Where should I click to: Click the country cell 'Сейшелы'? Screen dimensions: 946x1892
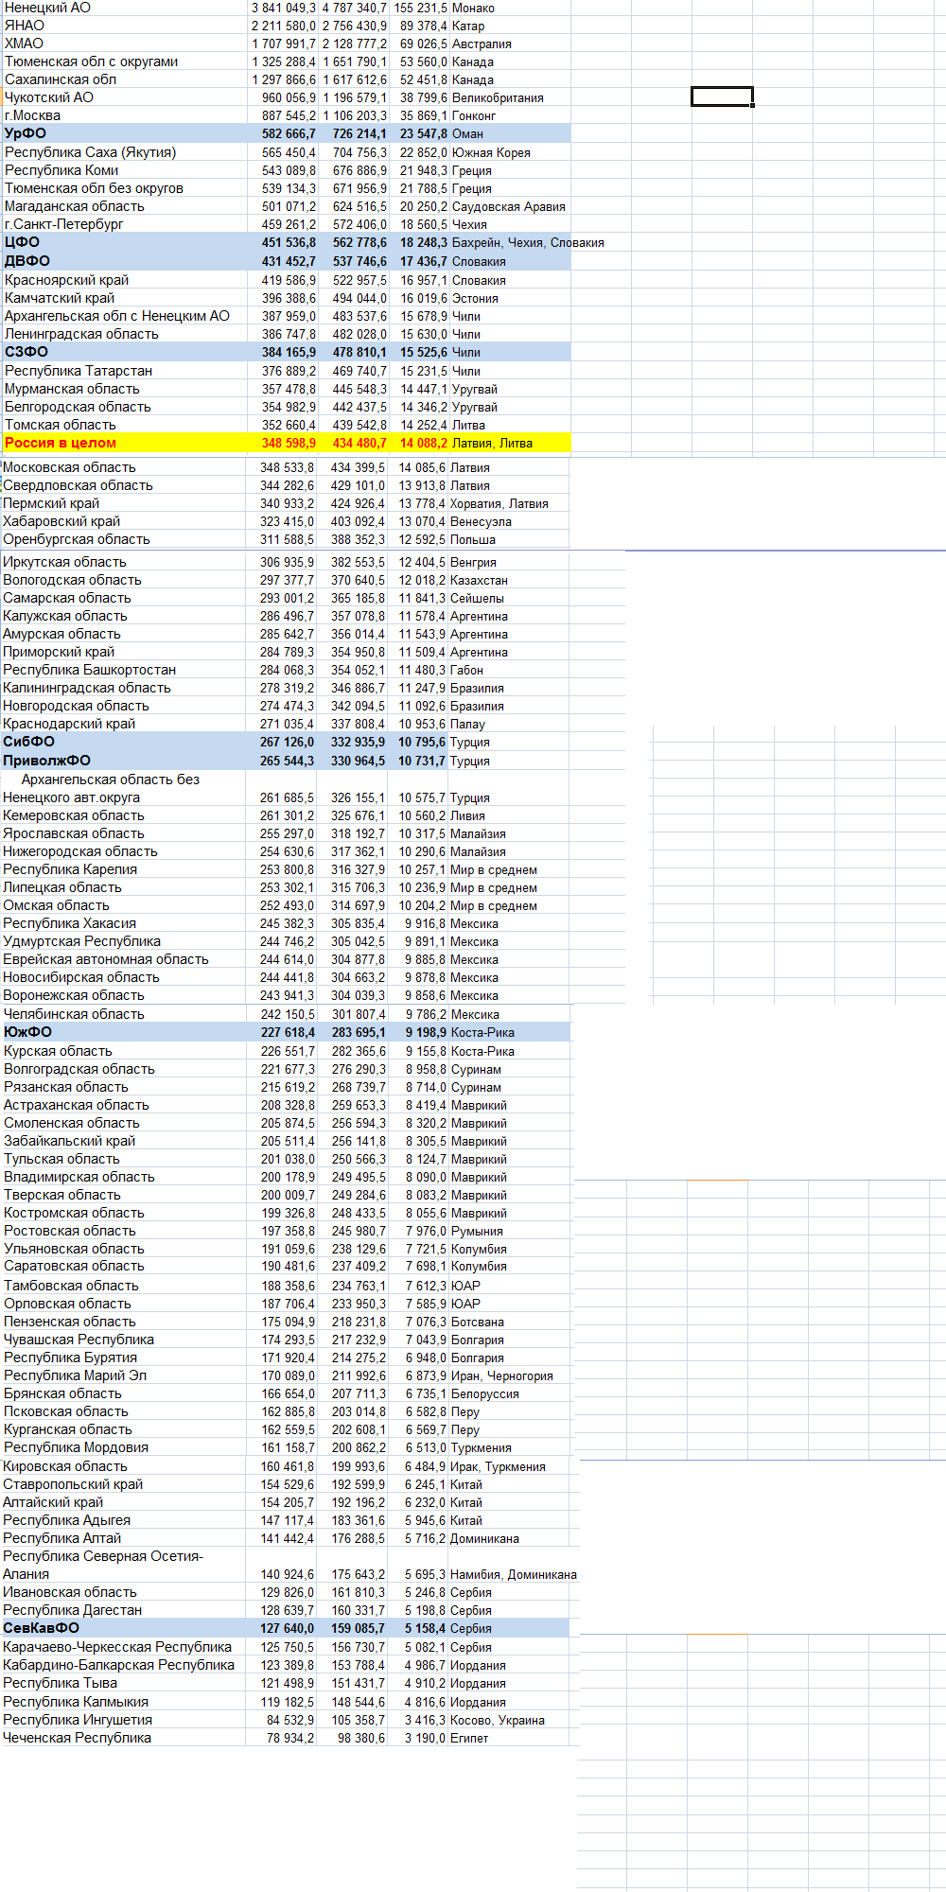[477, 598]
